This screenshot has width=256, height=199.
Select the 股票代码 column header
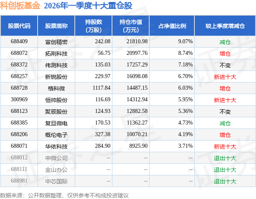point(19,26)
